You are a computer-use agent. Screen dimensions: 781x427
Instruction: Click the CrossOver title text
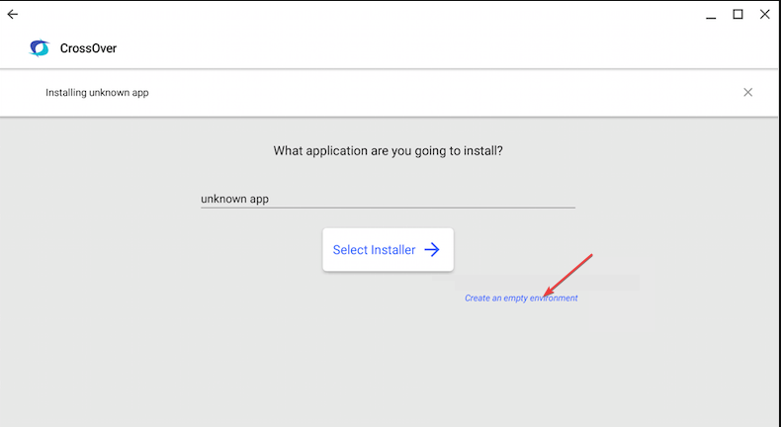(88, 48)
